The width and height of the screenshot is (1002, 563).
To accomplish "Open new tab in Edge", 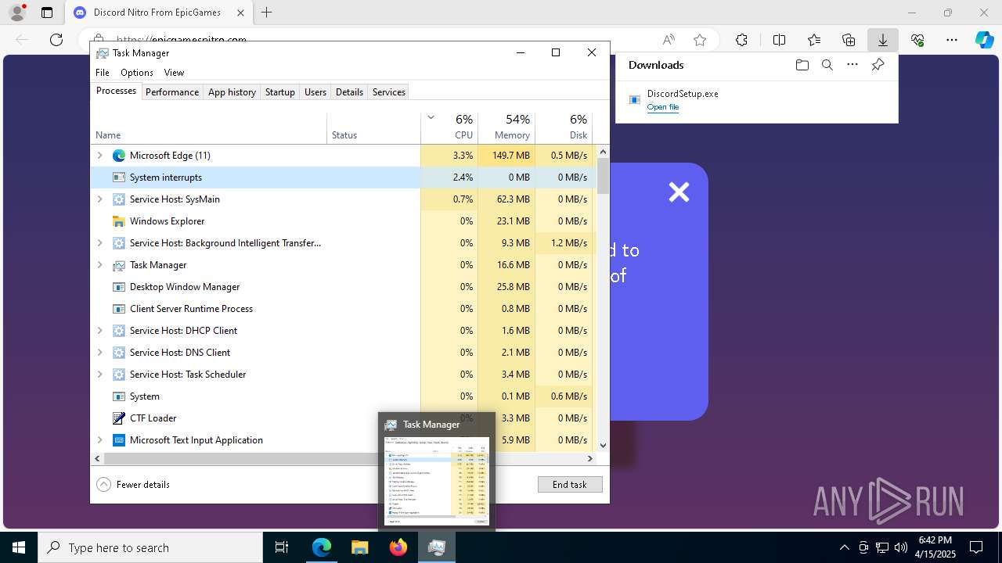I will (267, 13).
